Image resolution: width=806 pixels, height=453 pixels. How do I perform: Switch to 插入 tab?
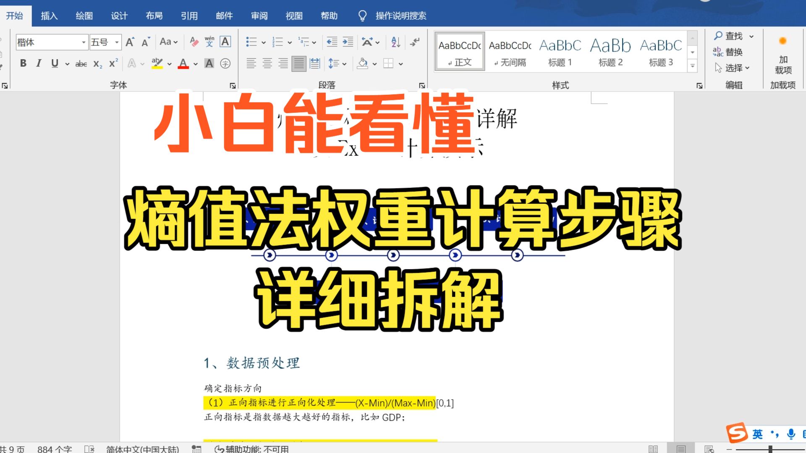click(x=49, y=16)
